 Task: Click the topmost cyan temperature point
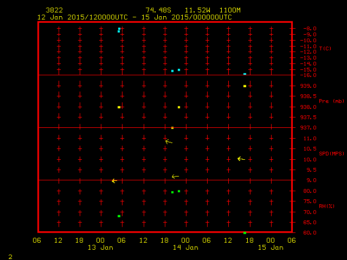[119, 29]
